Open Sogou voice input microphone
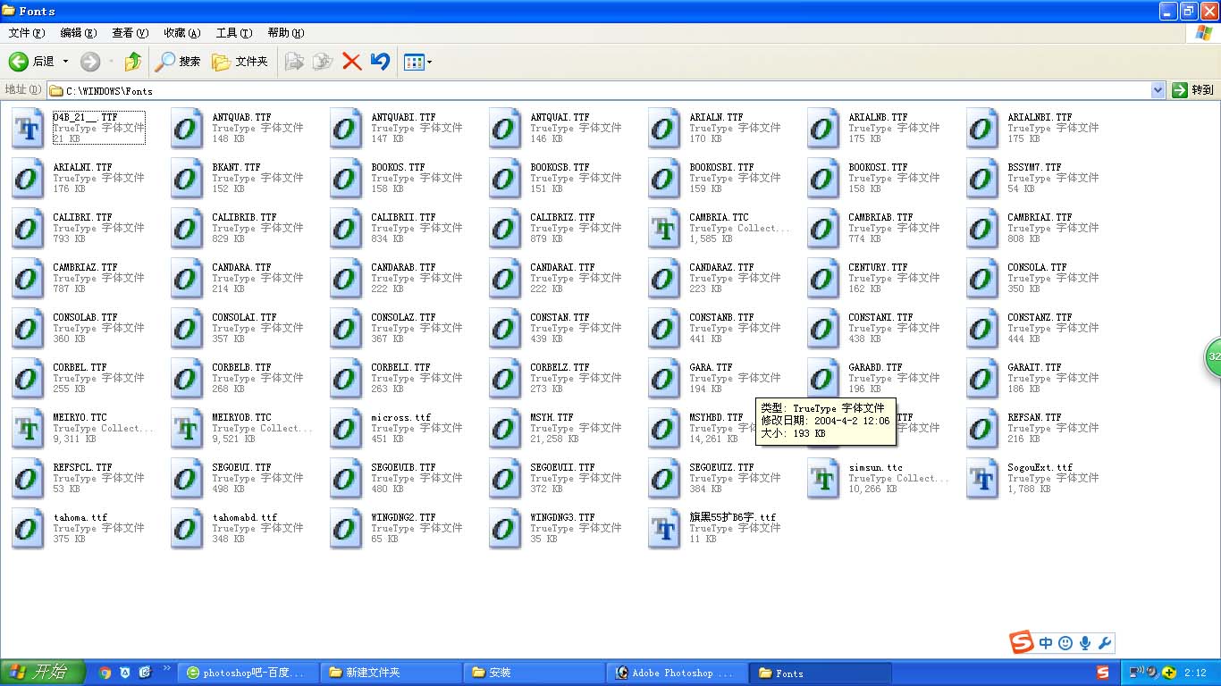Viewport: 1221px width, 686px height. pyautogui.click(x=1085, y=643)
